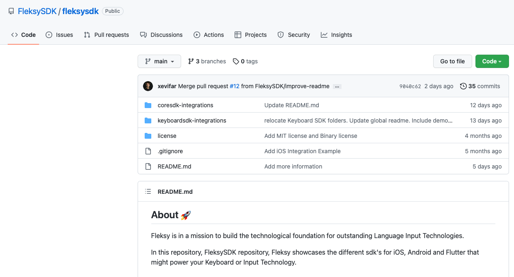Click xevifar's avatar thumbnail
This screenshot has width=514, height=277.
click(148, 86)
